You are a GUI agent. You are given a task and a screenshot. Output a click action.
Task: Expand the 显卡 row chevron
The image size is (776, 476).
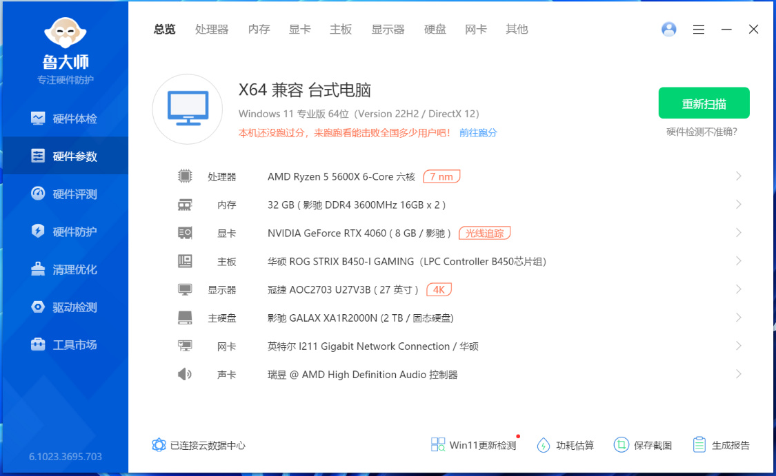tap(738, 232)
